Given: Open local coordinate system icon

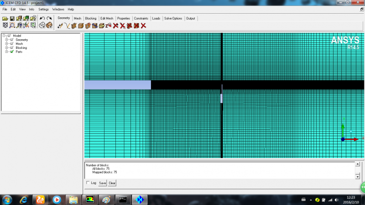Looking at the screenshot, I should click(x=26, y=25).
